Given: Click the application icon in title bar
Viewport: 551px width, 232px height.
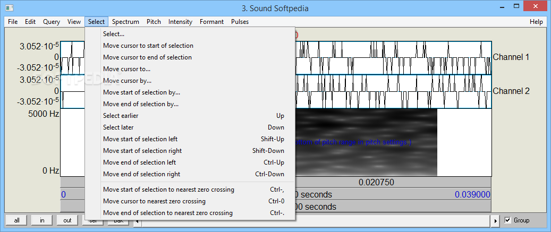Looking at the screenshot, I should [10, 7].
